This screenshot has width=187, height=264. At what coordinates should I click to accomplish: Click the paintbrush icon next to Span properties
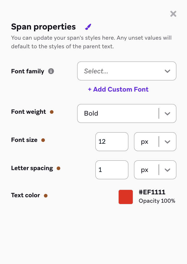(x=88, y=26)
